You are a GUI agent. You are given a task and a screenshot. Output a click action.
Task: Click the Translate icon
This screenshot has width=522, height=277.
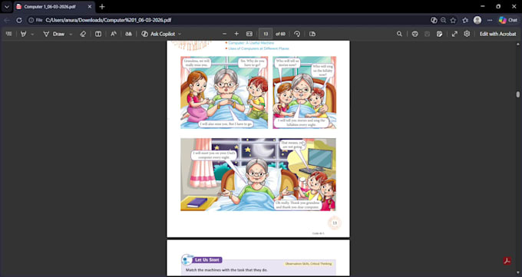[x=128, y=34]
